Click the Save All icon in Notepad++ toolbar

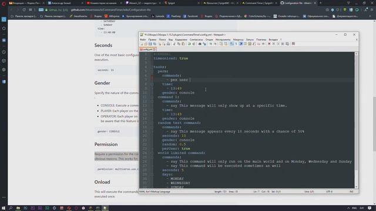155,44
